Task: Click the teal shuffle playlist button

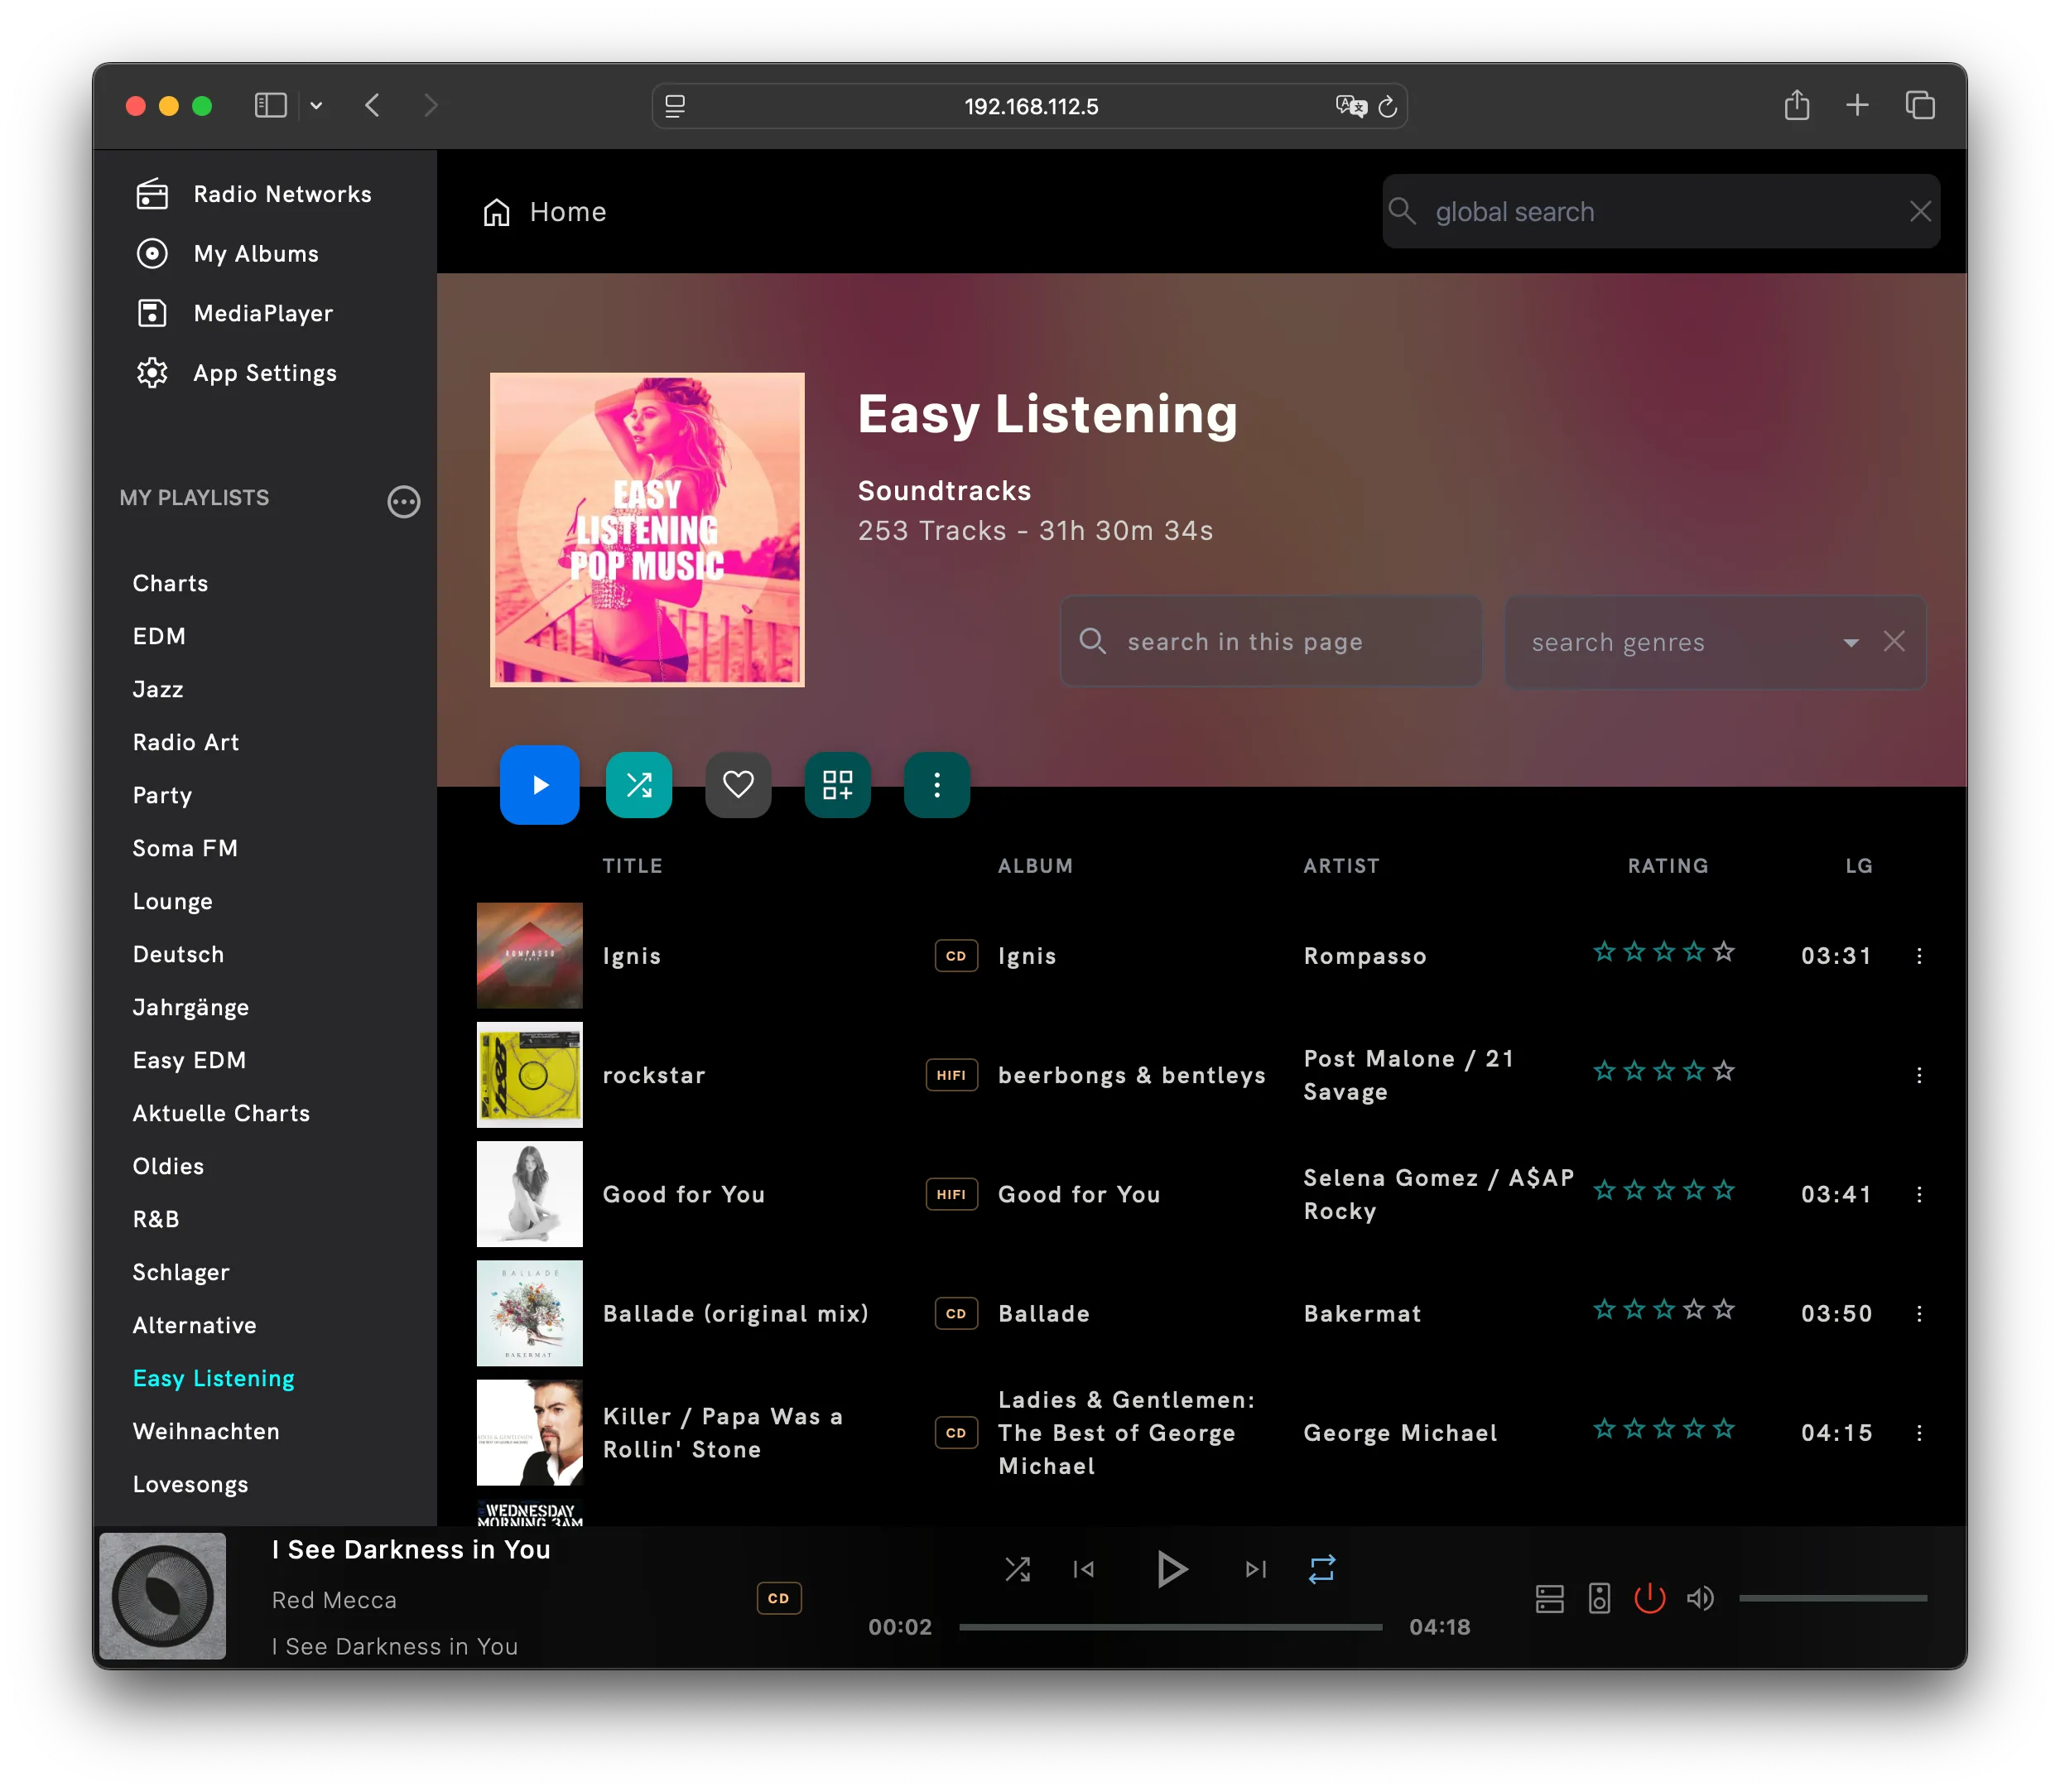Action: [x=639, y=785]
